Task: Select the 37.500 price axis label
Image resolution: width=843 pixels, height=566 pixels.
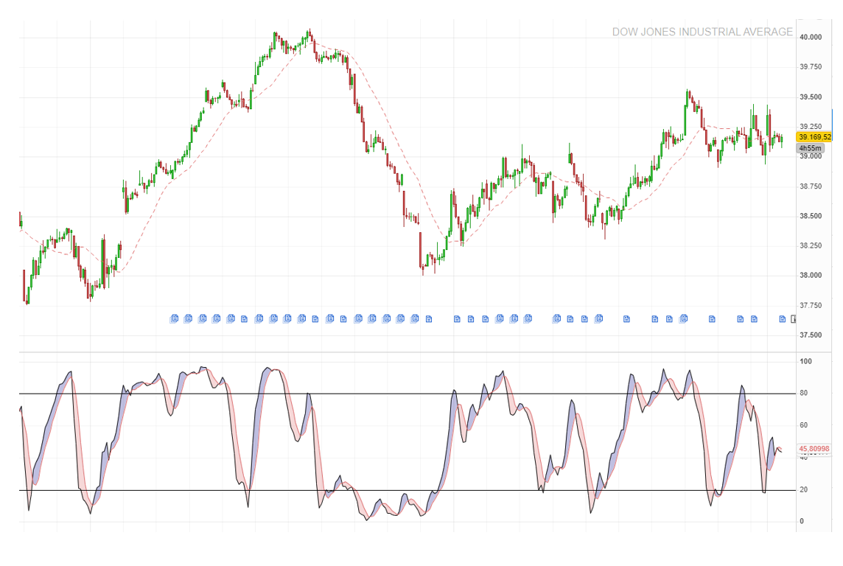Action: (x=811, y=335)
